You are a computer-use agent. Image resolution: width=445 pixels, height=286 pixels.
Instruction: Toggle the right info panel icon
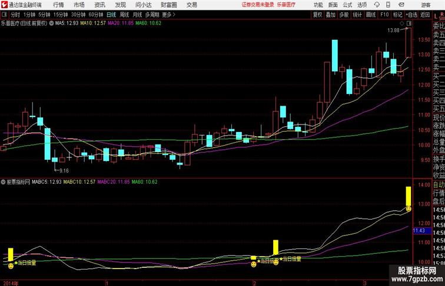click(409, 23)
